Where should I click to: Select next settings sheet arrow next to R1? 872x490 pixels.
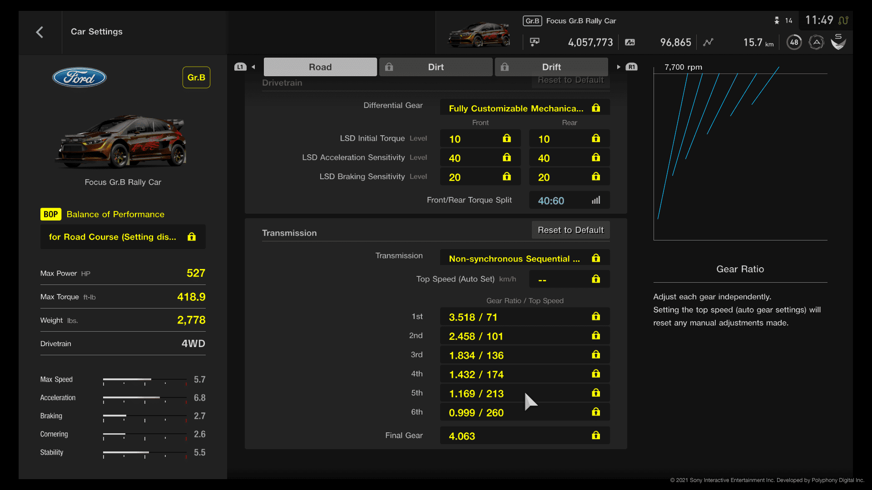pyautogui.click(x=619, y=67)
